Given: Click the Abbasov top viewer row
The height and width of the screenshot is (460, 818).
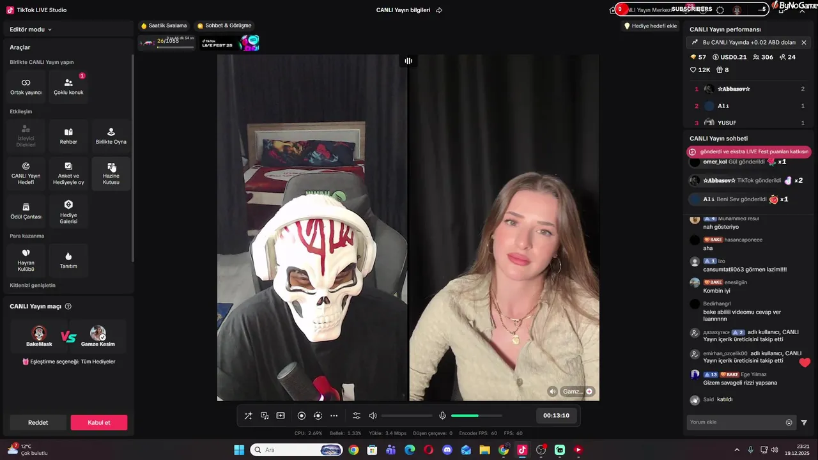Looking at the screenshot, I should point(750,89).
